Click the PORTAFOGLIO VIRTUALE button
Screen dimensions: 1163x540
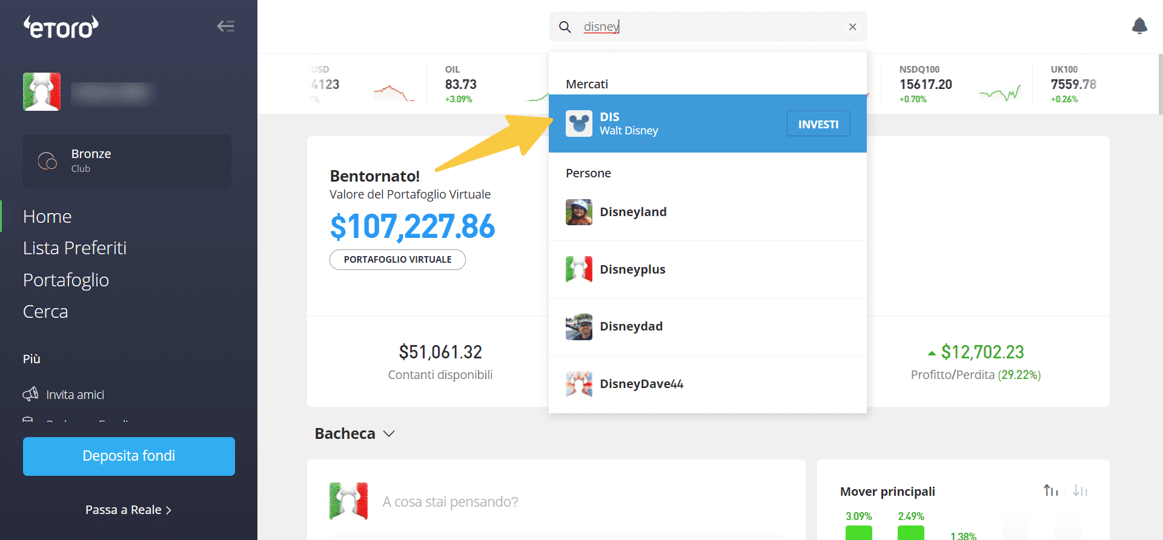(397, 259)
